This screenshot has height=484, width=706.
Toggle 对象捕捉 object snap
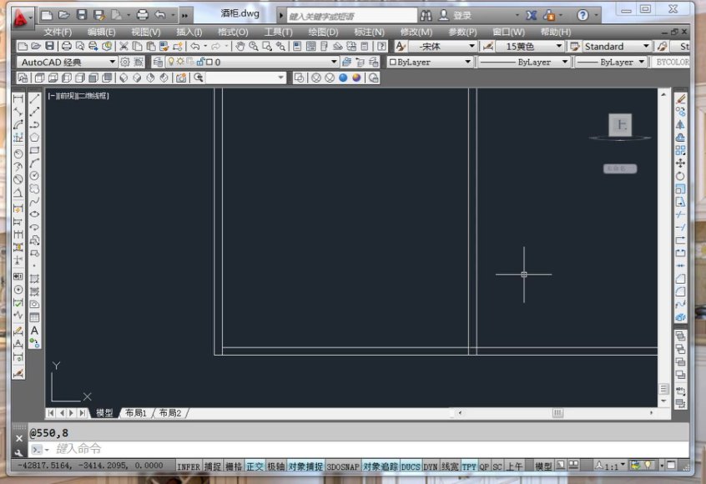[305, 466]
